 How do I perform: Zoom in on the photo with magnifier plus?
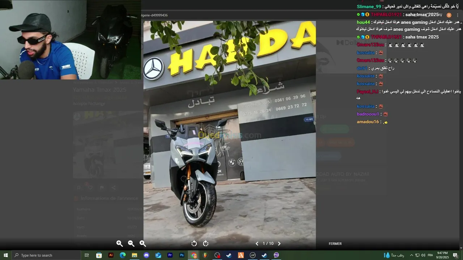pos(119,244)
